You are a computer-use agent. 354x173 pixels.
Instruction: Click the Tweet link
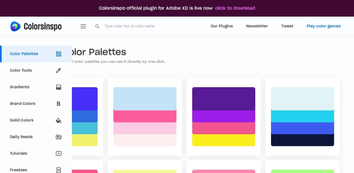pyautogui.click(x=287, y=26)
